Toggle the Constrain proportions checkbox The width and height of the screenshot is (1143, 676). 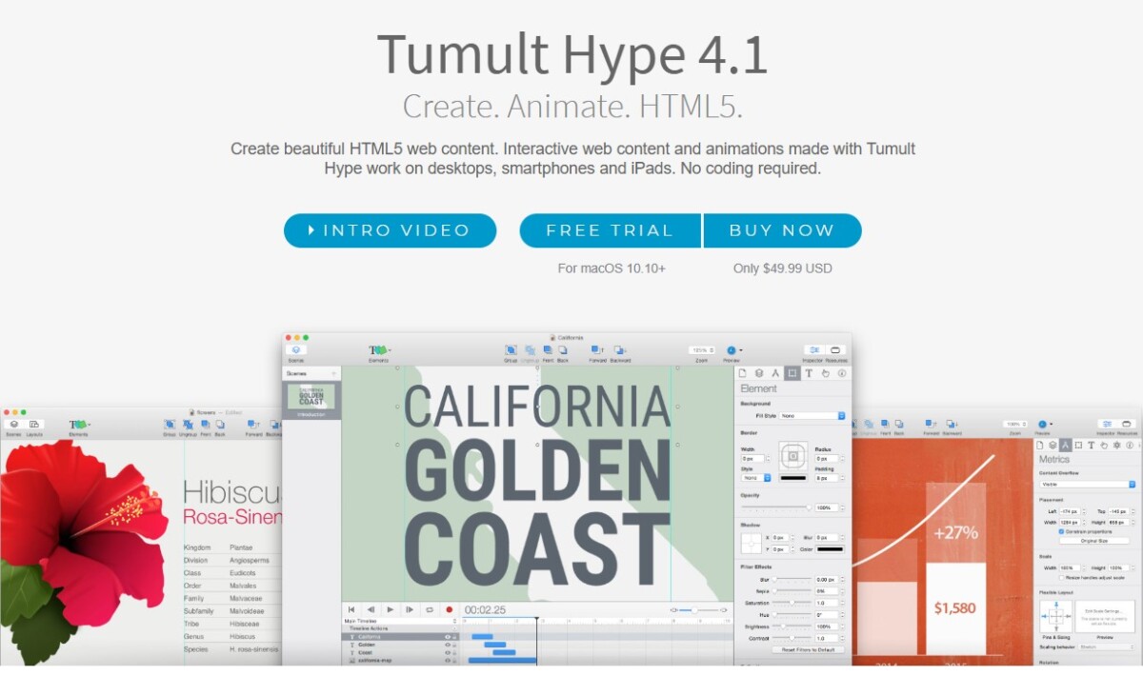pyautogui.click(x=1062, y=531)
